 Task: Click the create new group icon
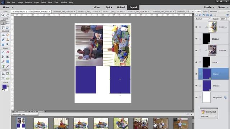200,15
